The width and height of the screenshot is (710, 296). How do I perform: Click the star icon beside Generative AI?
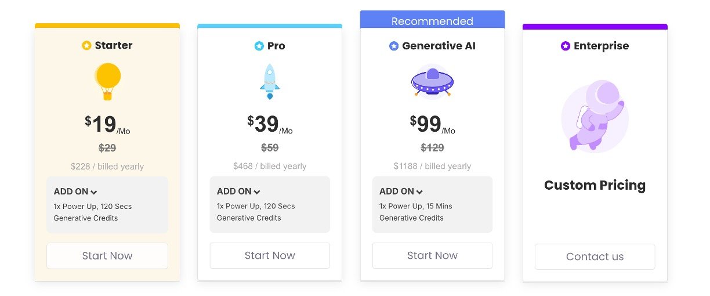click(x=394, y=46)
